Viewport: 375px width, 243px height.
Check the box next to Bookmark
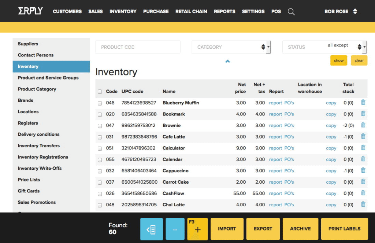coord(100,114)
